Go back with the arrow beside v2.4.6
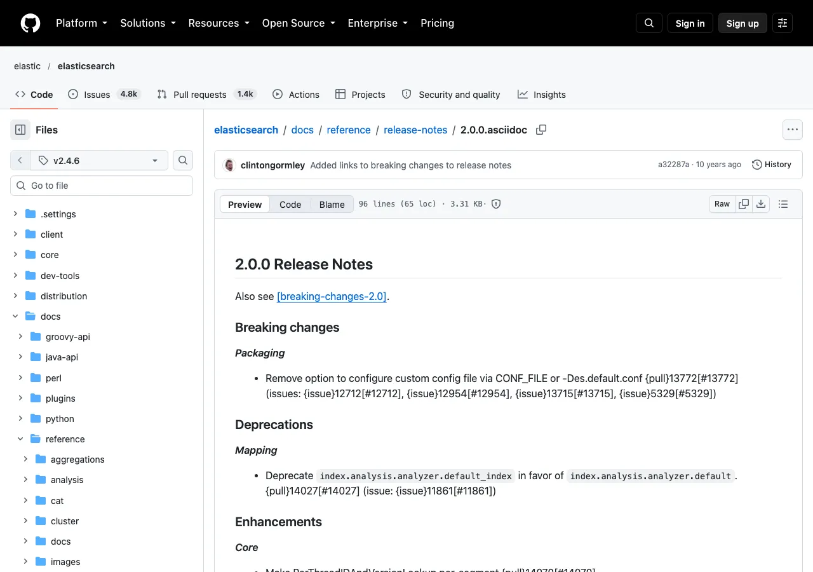This screenshot has height=572, width=813. pos(20,160)
